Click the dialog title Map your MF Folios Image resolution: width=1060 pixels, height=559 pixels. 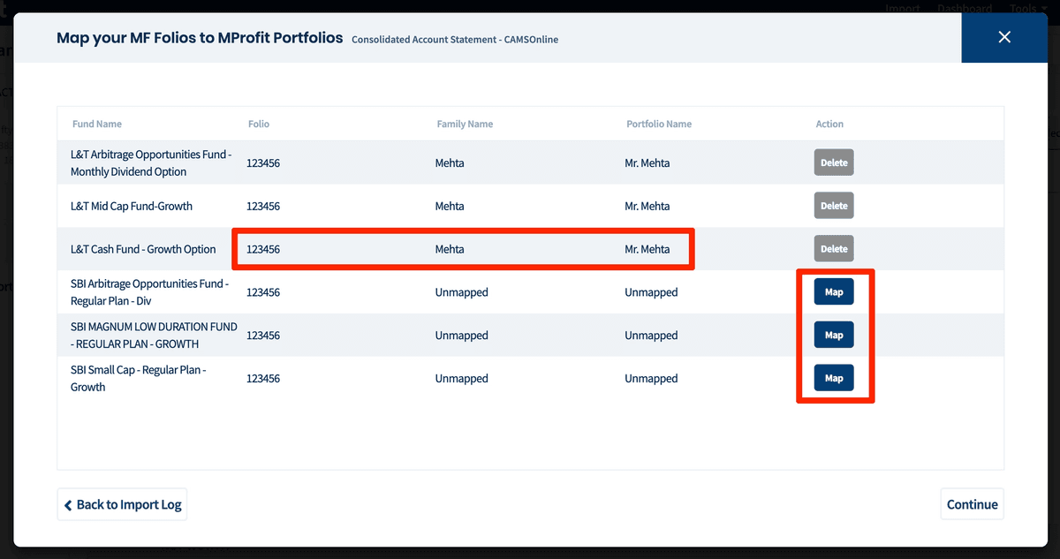click(x=200, y=38)
